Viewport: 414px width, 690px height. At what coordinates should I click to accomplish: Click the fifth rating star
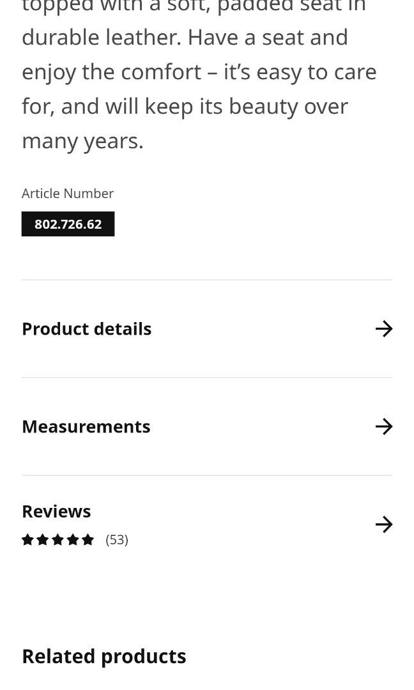click(x=88, y=540)
